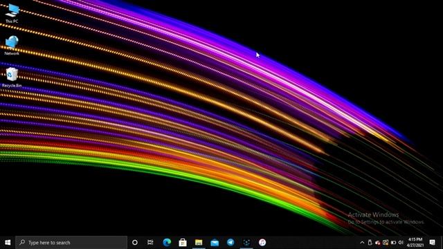Open Task View on the taskbar
The height and width of the screenshot is (249, 443).
pyautogui.click(x=150, y=243)
